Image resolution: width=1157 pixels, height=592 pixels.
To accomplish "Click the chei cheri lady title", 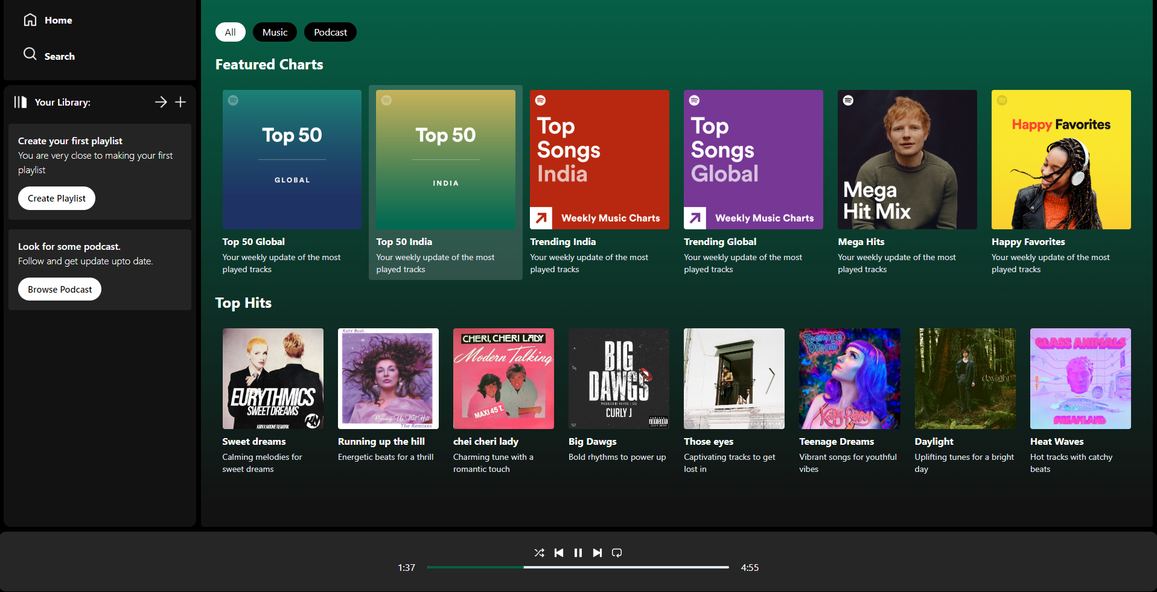I will [485, 441].
